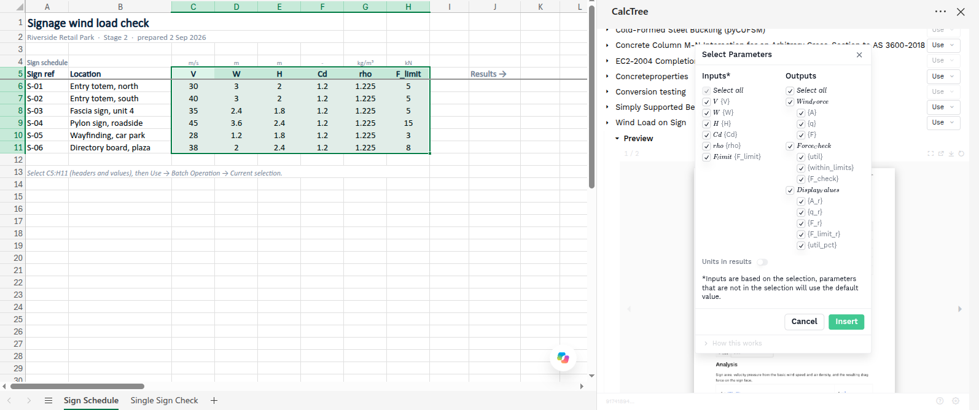
Task: Collapse the Preview section
Action: [617, 139]
